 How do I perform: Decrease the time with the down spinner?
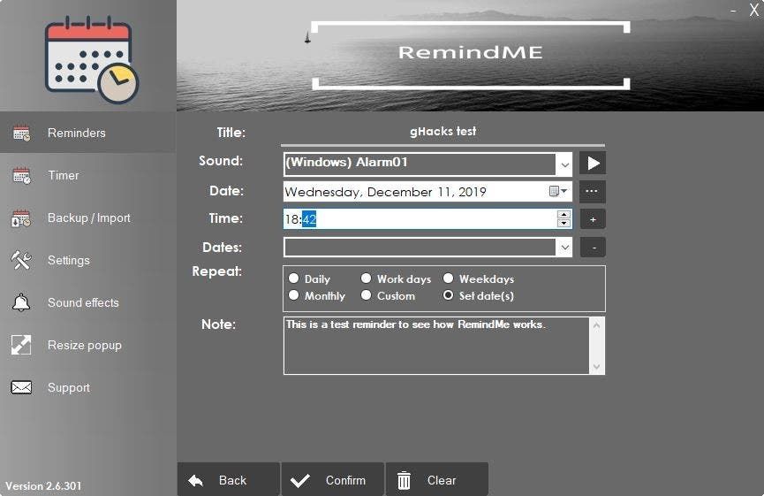(x=564, y=223)
